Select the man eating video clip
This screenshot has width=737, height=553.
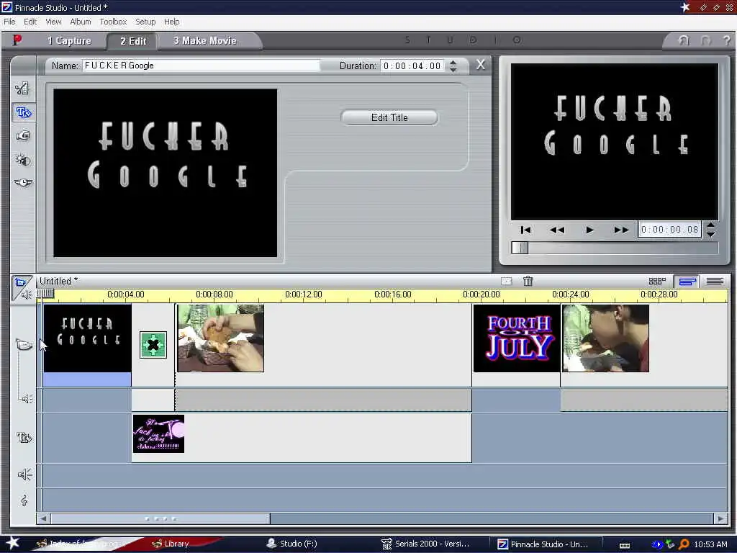coord(605,338)
